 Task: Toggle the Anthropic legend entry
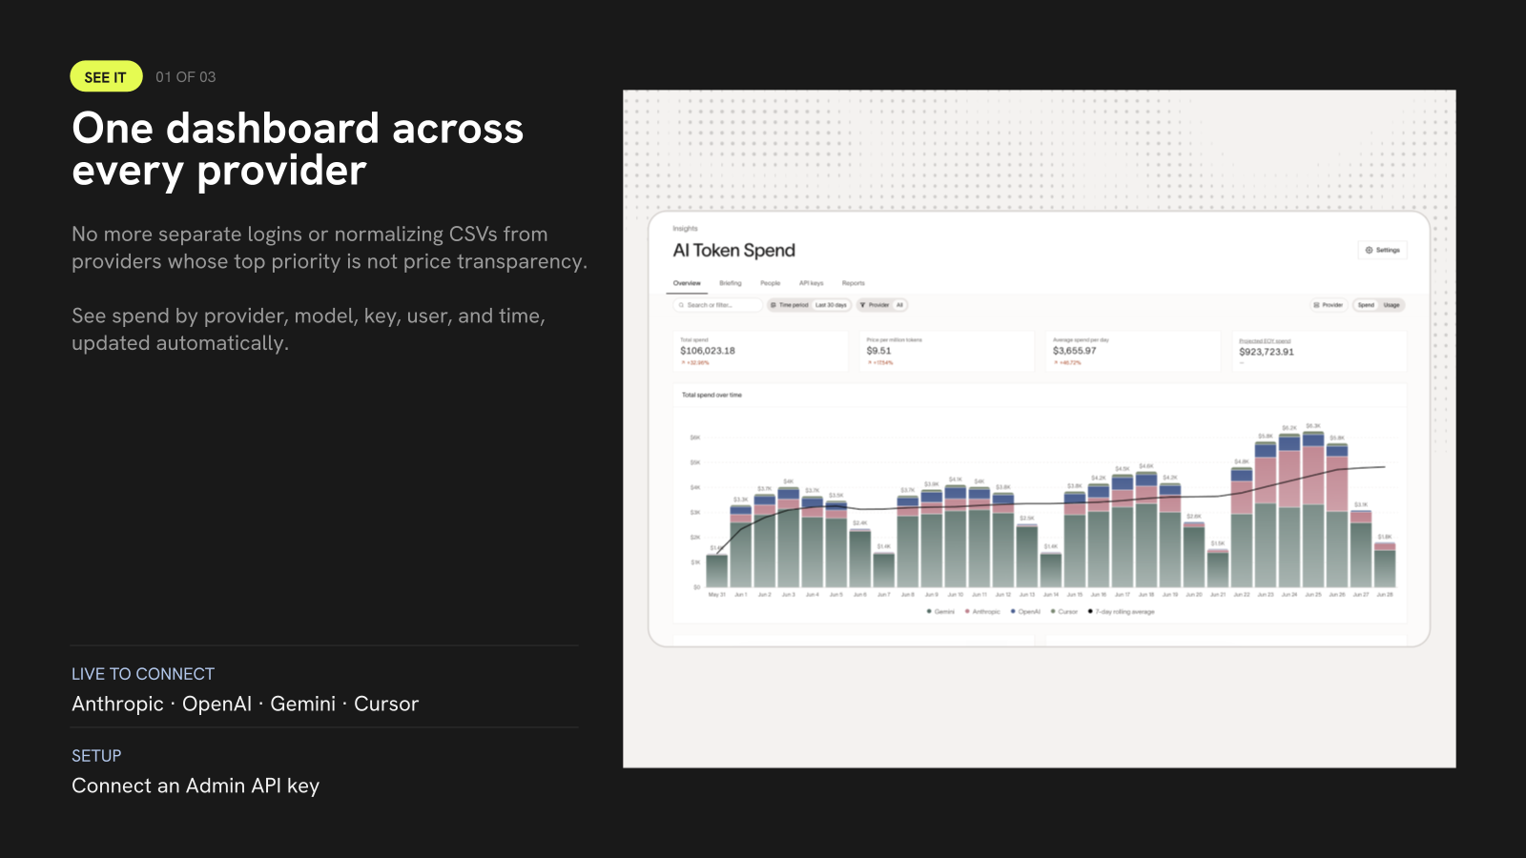(x=982, y=612)
